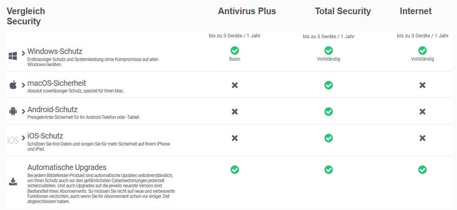
Task: Click the iOS cross in the Internet column
Action: click(422, 138)
